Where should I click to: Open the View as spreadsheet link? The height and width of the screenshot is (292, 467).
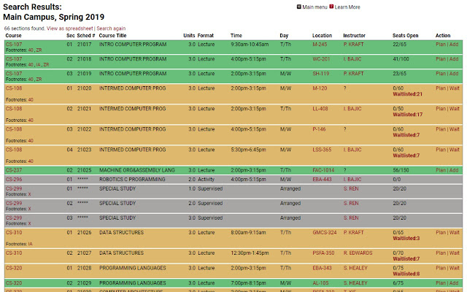pos(70,28)
